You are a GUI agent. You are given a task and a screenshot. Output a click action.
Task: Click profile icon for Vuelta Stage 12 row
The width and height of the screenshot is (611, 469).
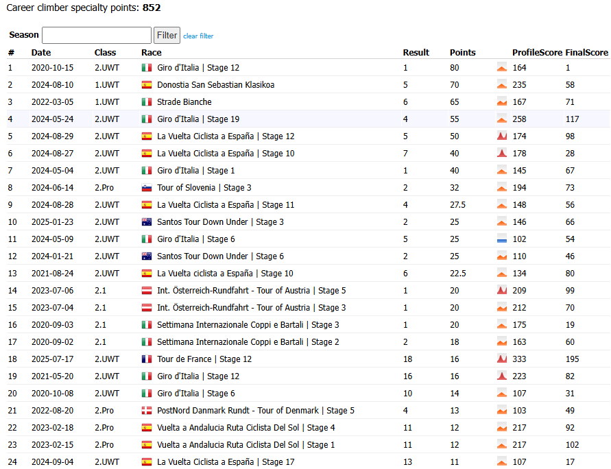tap(502, 136)
